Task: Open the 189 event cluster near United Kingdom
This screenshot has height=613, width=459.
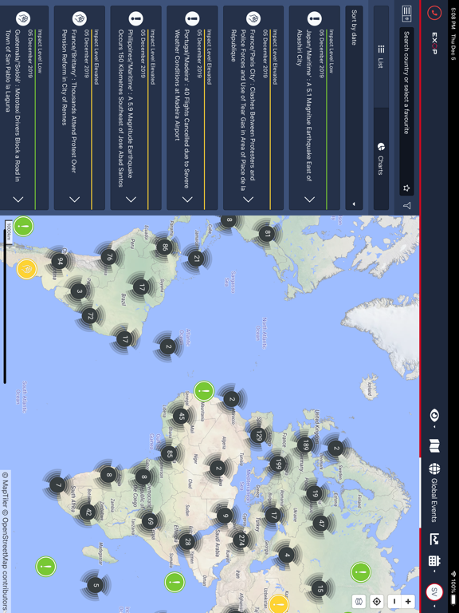Action: [305, 445]
